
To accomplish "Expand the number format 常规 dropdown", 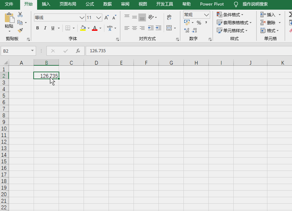I will (x=206, y=15).
